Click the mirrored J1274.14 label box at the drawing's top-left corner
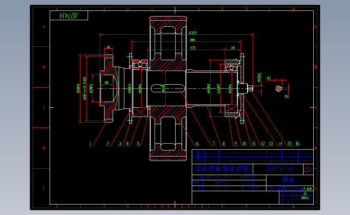The width and height of the screenshot is (350, 215). click(x=69, y=15)
